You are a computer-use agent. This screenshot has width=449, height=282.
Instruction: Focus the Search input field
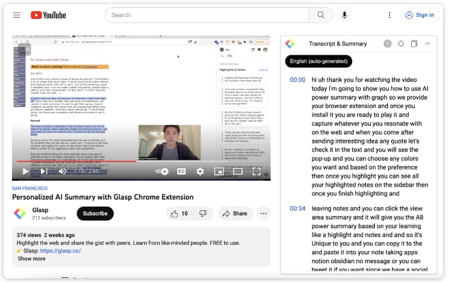[207, 15]
